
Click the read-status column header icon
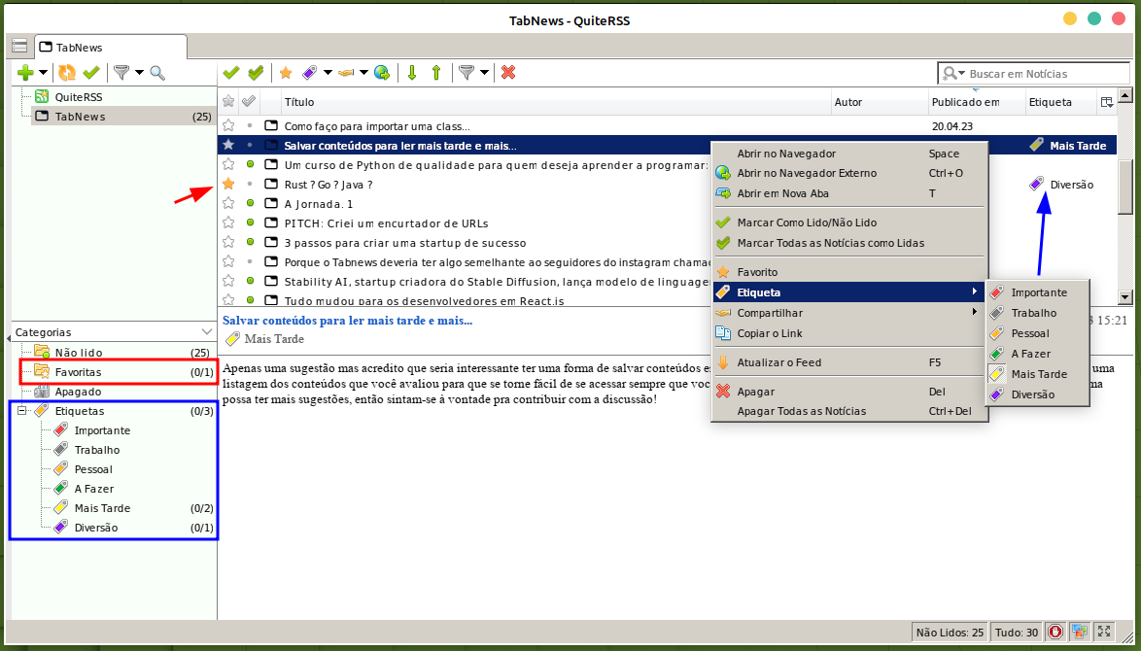[x=249, y=101]
